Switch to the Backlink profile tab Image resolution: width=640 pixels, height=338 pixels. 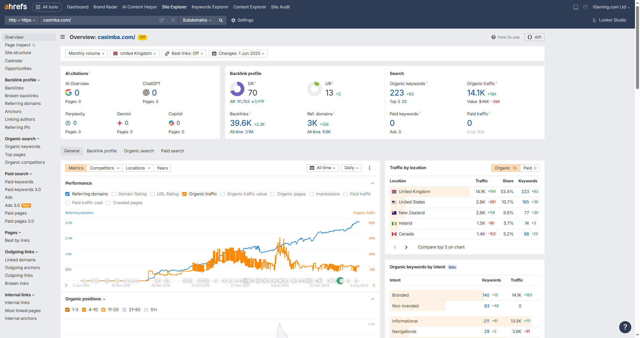pos(102,151)
